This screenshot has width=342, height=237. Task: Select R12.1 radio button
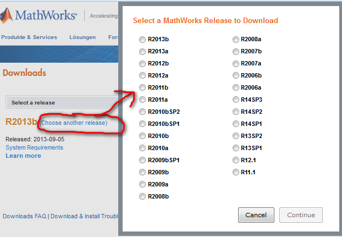pos(236,160)
